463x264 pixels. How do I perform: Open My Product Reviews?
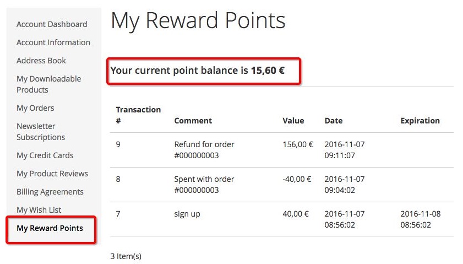click(52, 174)
